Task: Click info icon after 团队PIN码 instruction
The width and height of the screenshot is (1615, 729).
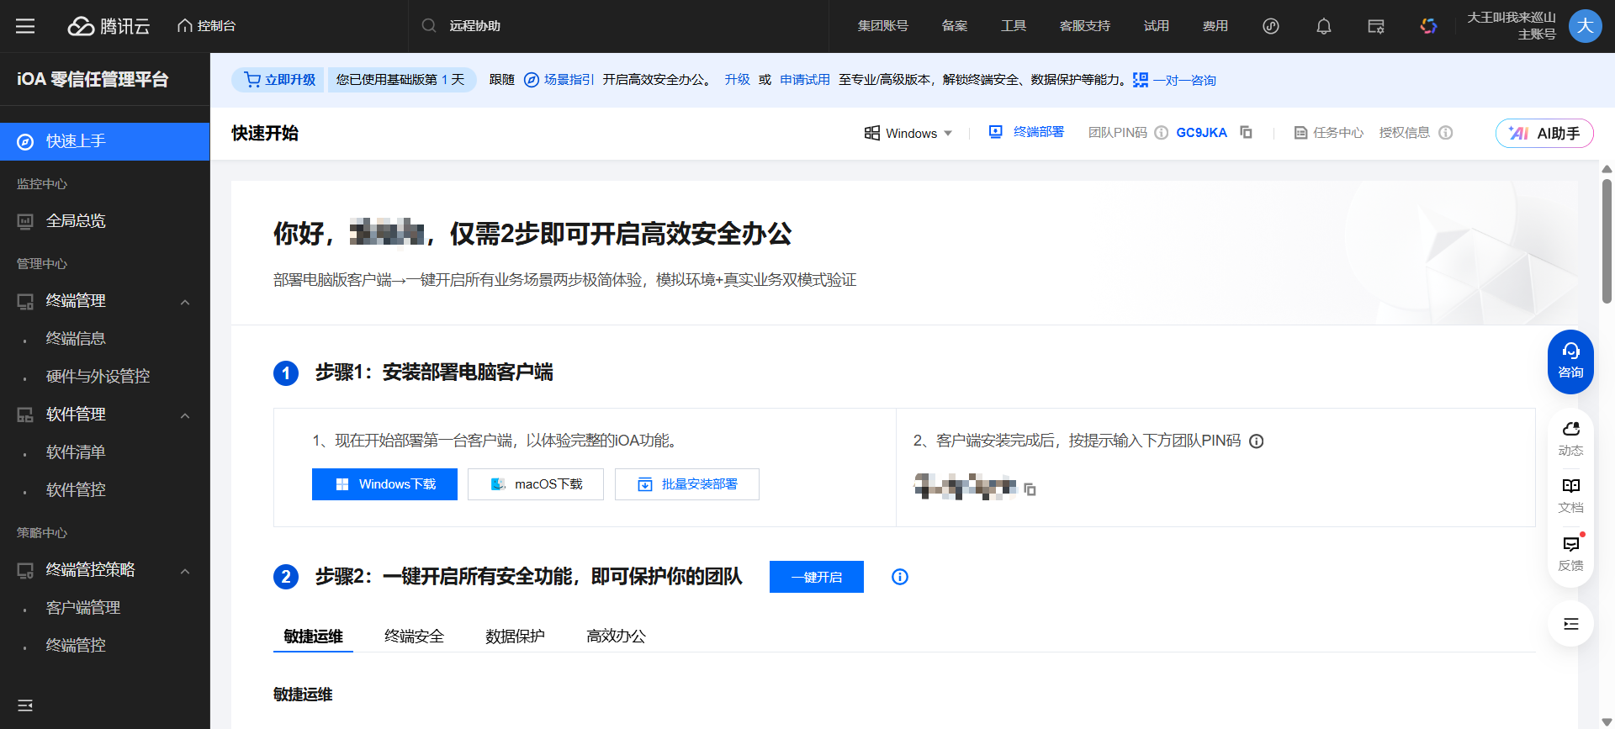Action: point(1257,441)
